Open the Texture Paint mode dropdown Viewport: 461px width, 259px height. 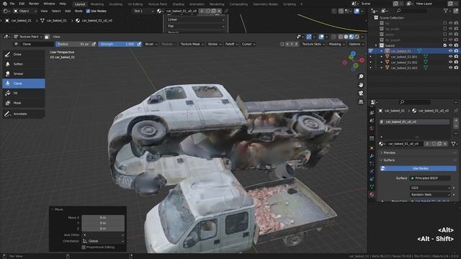[x=28, y=37]
